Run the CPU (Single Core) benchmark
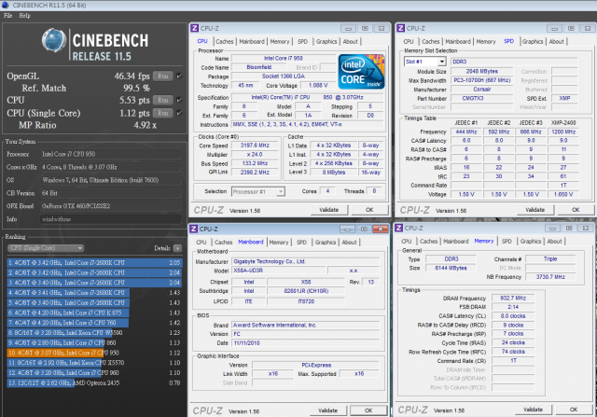This screenshot has width=597, height=417. click(163, 113)
